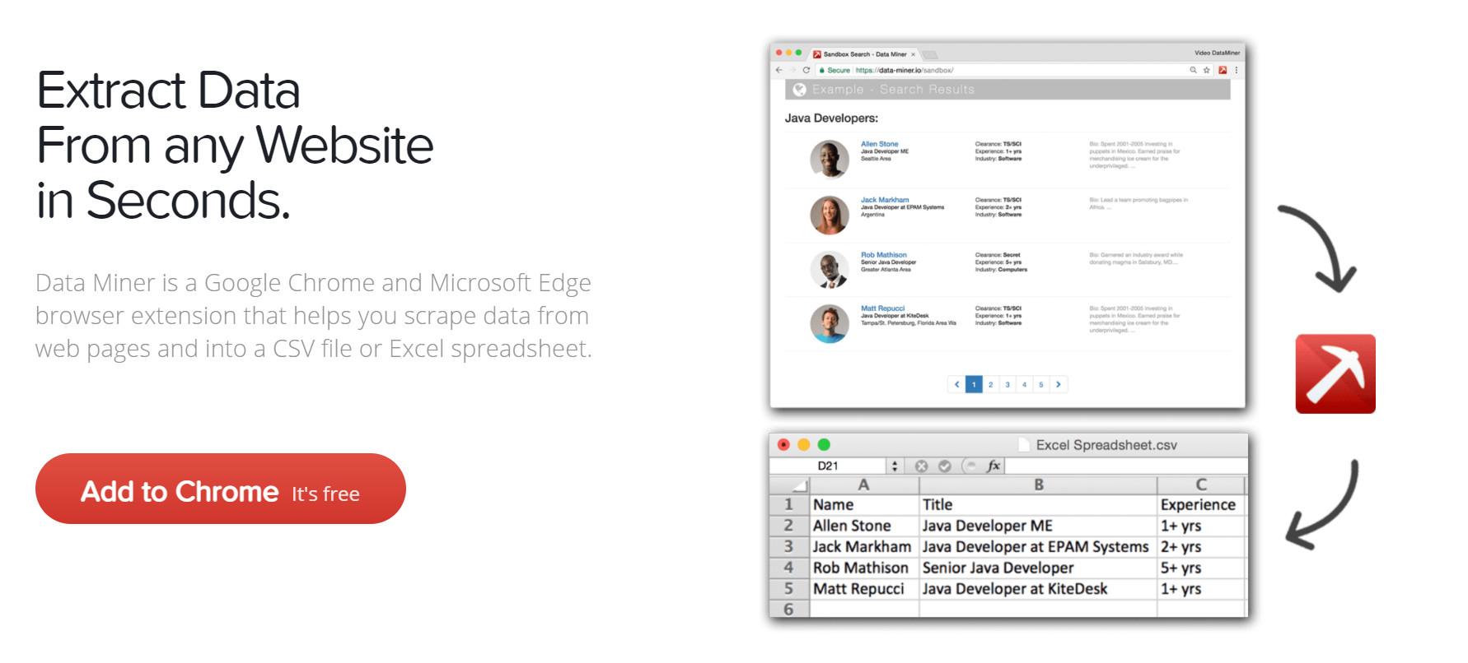Go to next results page arrow
This screenshot has height=663, width=1468.
tap(1059, 384)
